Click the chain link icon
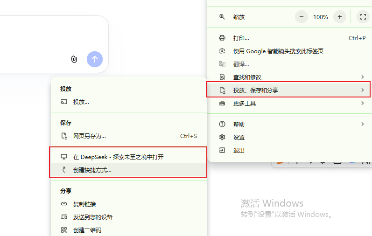The height and width of the screenshot is (236, 372). [x=64, y=204]
